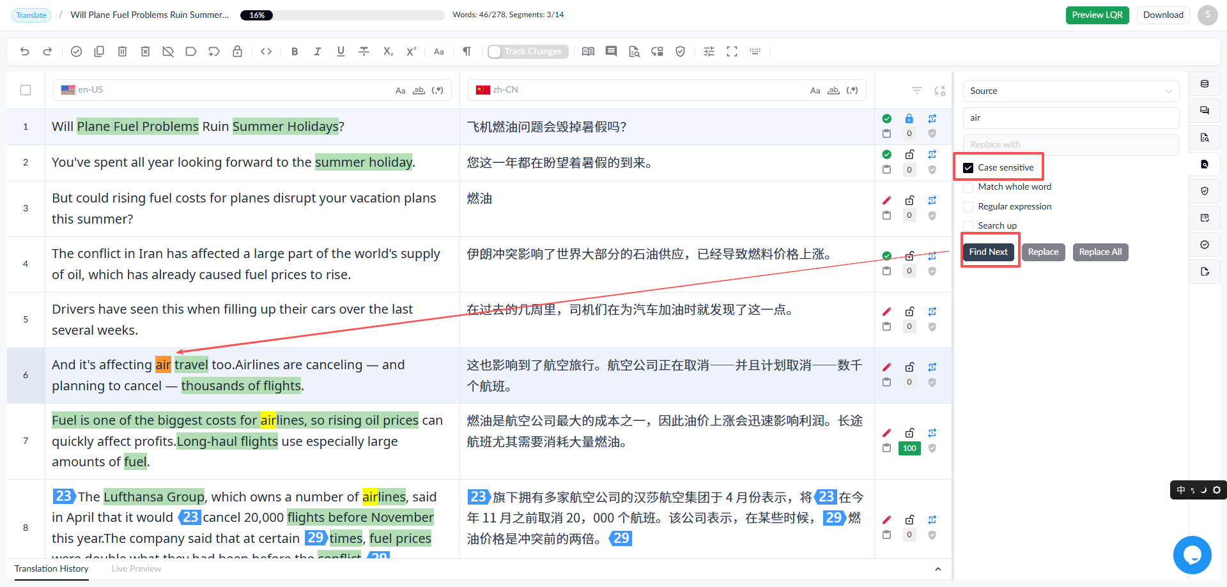The height and width of the screenshot is (587, 1227).
Task: Click the change case Aa toolbar icon
Action: (438, 52)
